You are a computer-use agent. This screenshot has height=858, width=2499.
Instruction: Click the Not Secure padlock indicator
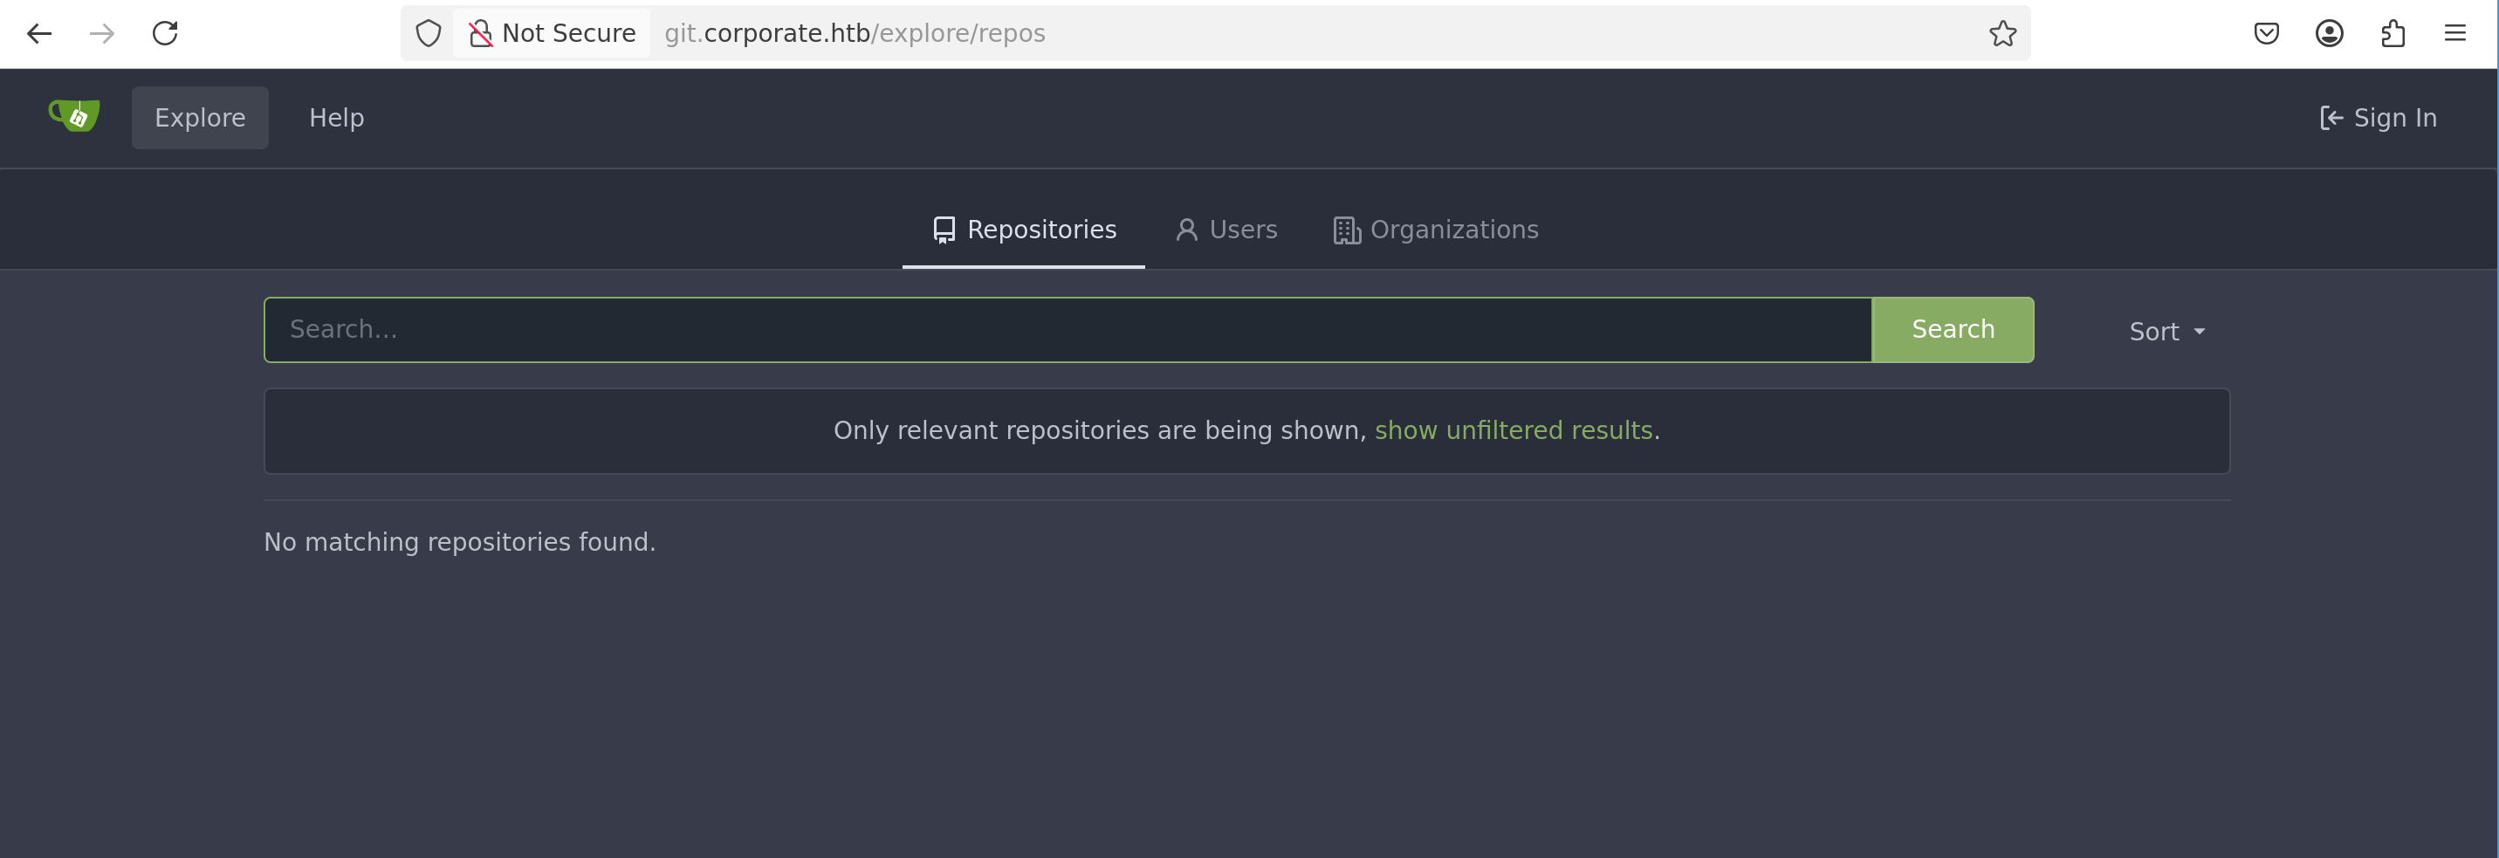point(552,34)
